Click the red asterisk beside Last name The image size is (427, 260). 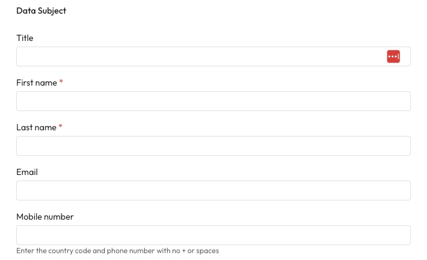pos(61,127)
